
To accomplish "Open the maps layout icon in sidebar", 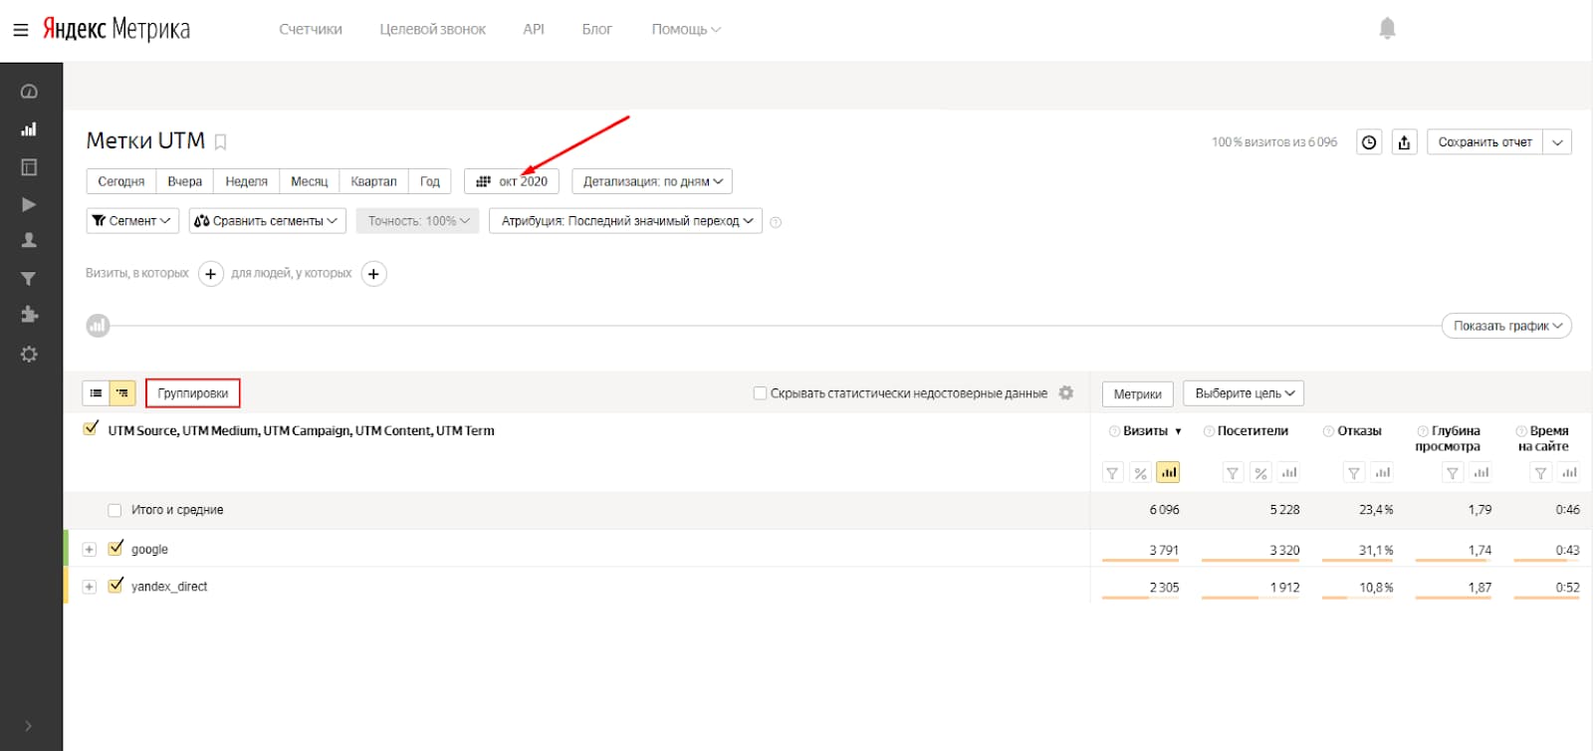I will (29, 167).
